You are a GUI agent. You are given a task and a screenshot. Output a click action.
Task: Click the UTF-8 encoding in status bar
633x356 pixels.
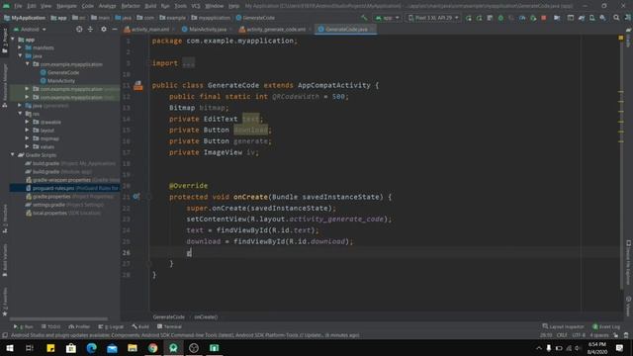coord(579,335)
